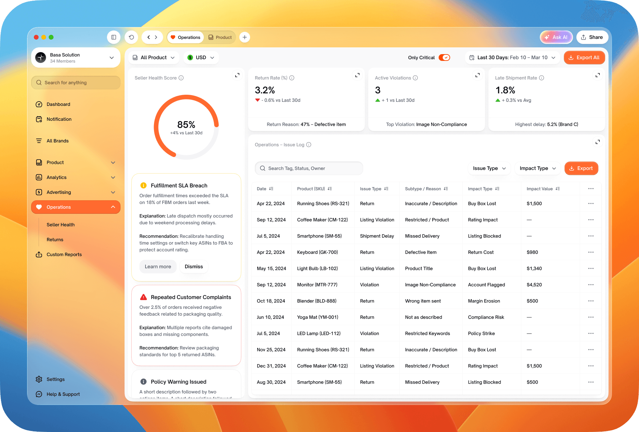Screen dimensions: 639x432
Task: Select the Operations tab
Action: pos(185,37)
